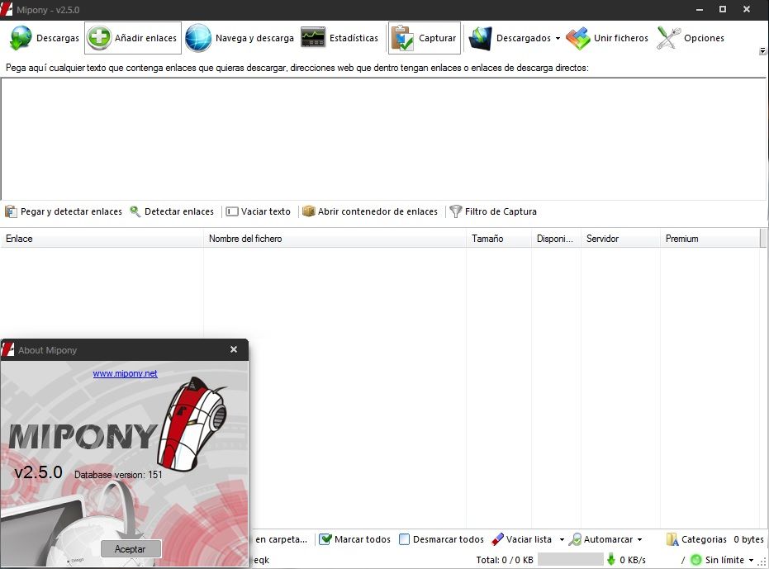Click the 'Pega aquí cualquier texto' instruction line
The height and width of the screenshot is (569, 769).
(297, 68)
